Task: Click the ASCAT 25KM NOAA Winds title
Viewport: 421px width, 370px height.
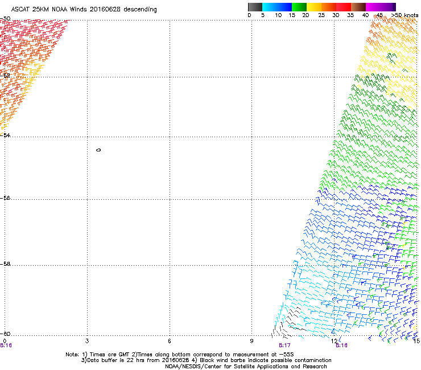Action: pos(84,10)
